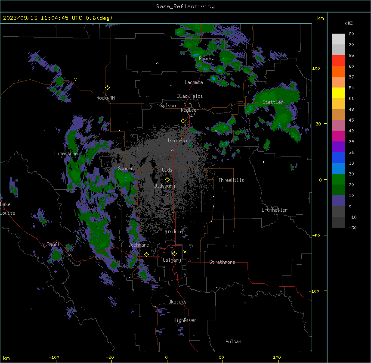Pick the darkest grey -30 dBZ legend swatch
The height and width of the screenshot is (363, 371).
[338, 222]
